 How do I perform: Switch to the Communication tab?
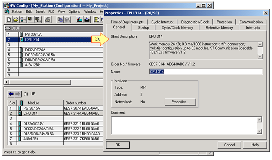click(x=251, y=22)
